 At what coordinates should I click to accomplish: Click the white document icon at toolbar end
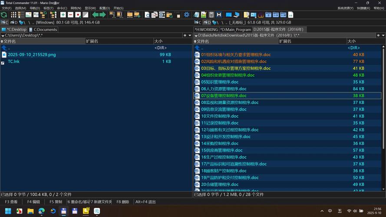pyautogui.click(x=291, y=15)
